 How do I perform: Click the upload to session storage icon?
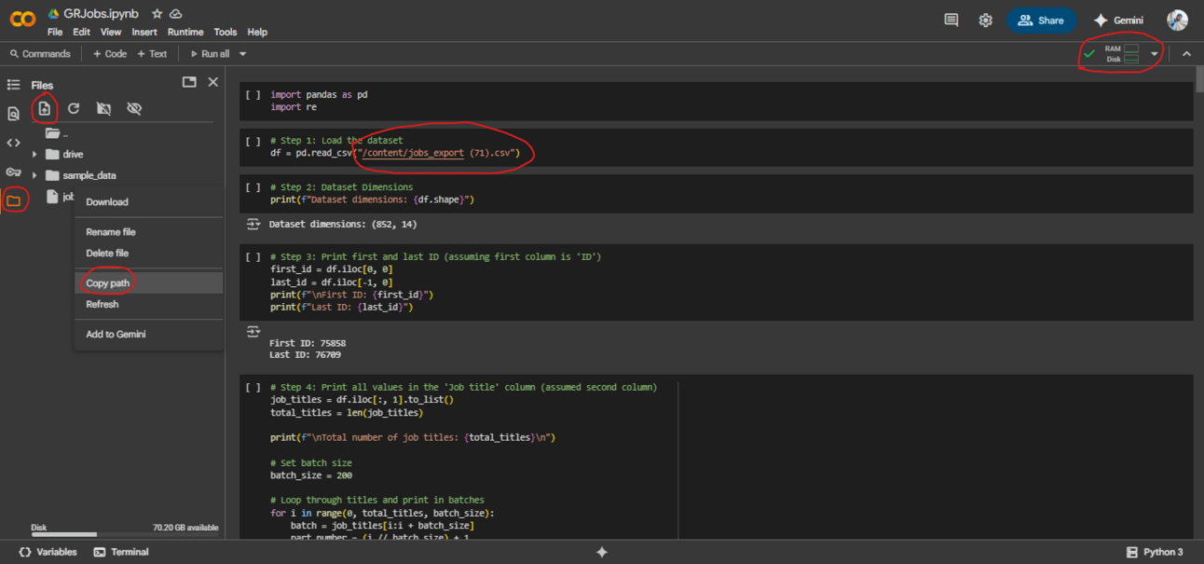[x=44, y=109]
